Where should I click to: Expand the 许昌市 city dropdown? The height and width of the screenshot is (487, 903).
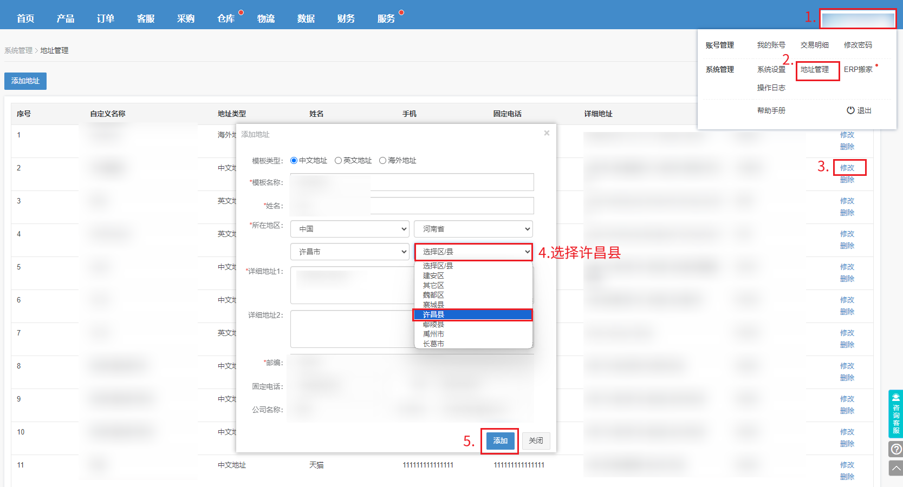(349, 252)
